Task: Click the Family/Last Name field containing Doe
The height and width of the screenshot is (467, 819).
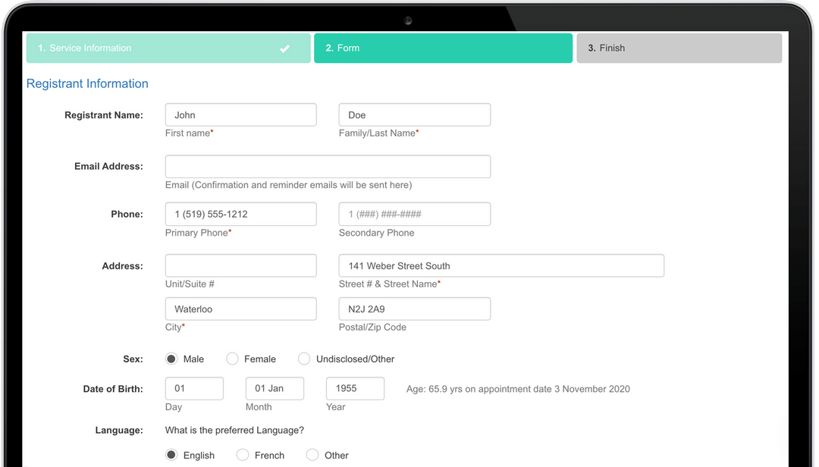Action: [414, 114]
